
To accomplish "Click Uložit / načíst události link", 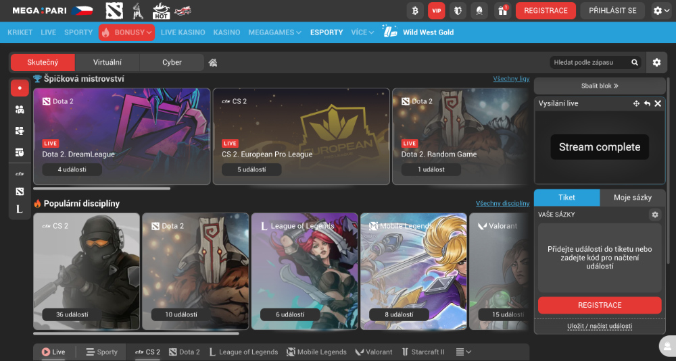I will 600,326.
